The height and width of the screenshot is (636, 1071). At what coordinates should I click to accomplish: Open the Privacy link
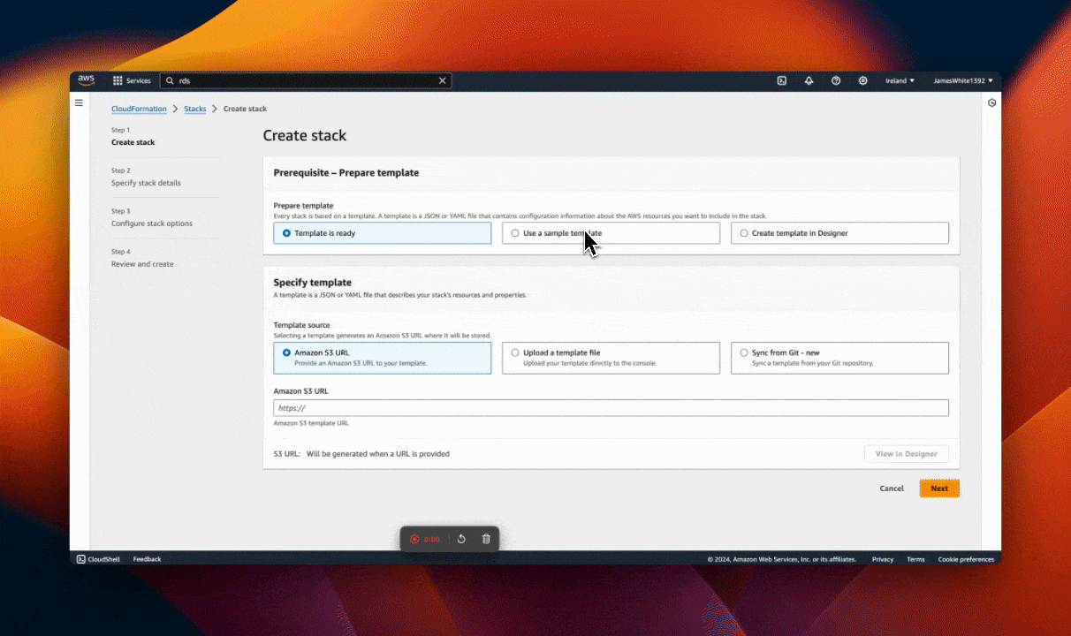pyautogui.click(x=883, y=559)
